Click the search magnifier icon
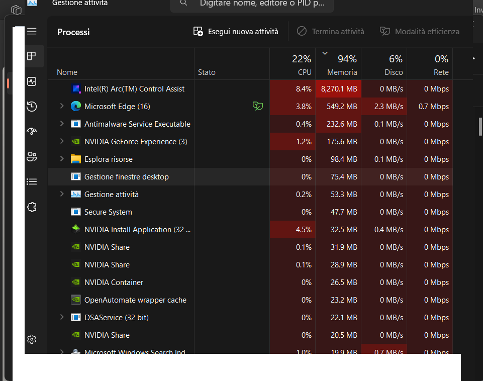Image resolution: width=483 pixels, height=381 pixels. [x=183, y=3]
